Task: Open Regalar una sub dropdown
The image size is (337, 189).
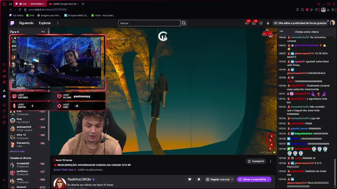Action: tap(220, 179)
